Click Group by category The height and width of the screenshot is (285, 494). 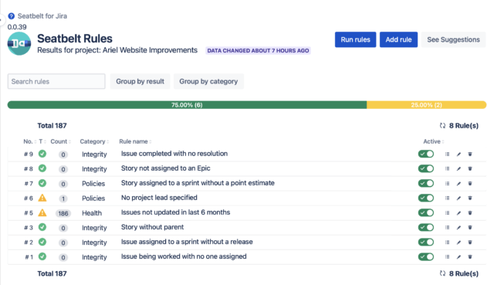point(208,81)
